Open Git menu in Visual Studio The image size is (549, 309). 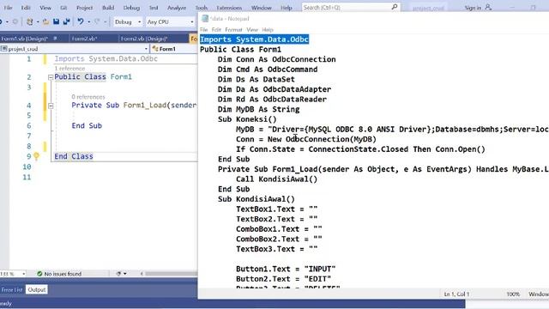pyautogui.click(x=63, y=8)
